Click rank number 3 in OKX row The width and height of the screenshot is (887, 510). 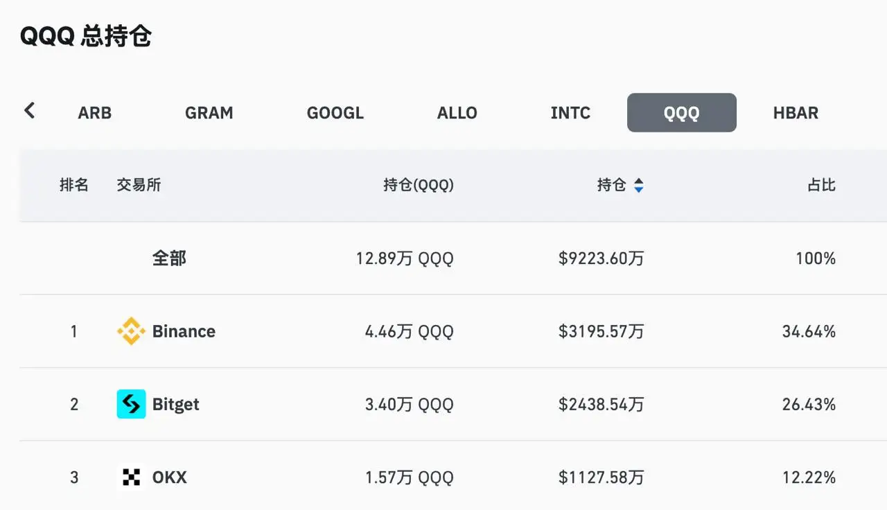click(x=74, y=477)
